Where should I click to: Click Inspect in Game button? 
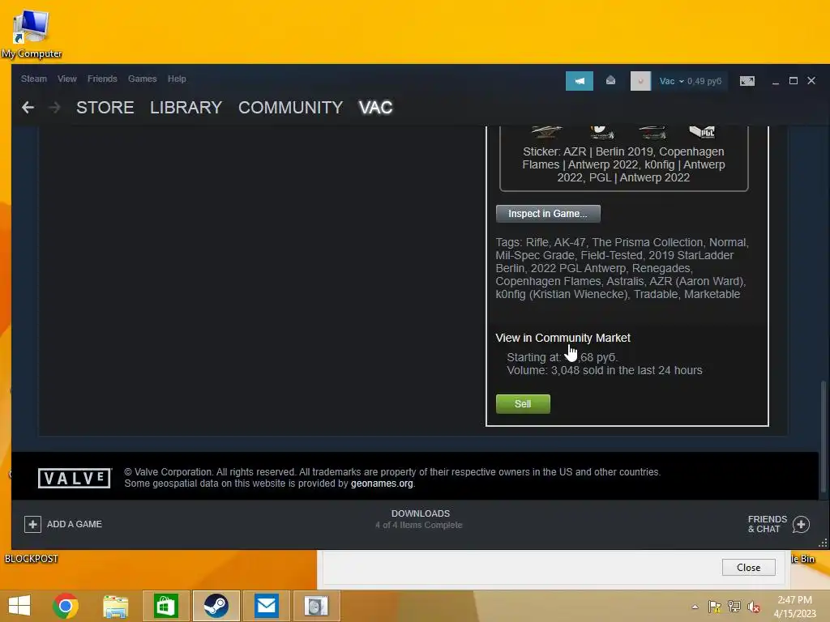pyautogui.click(x=548, y=214)
